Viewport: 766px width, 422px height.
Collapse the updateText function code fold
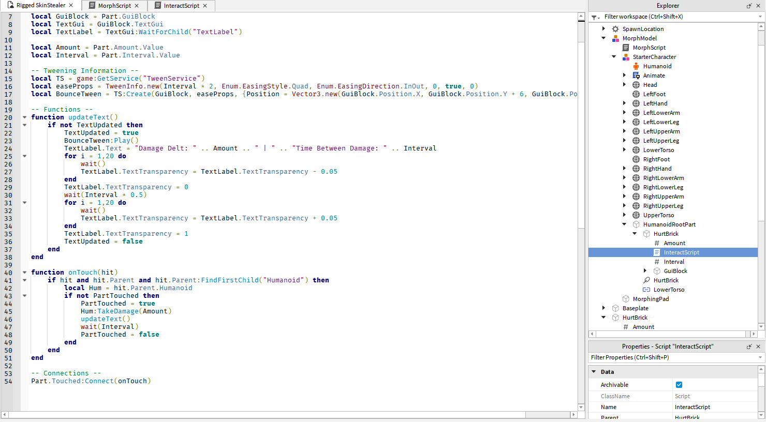[24, 117]
